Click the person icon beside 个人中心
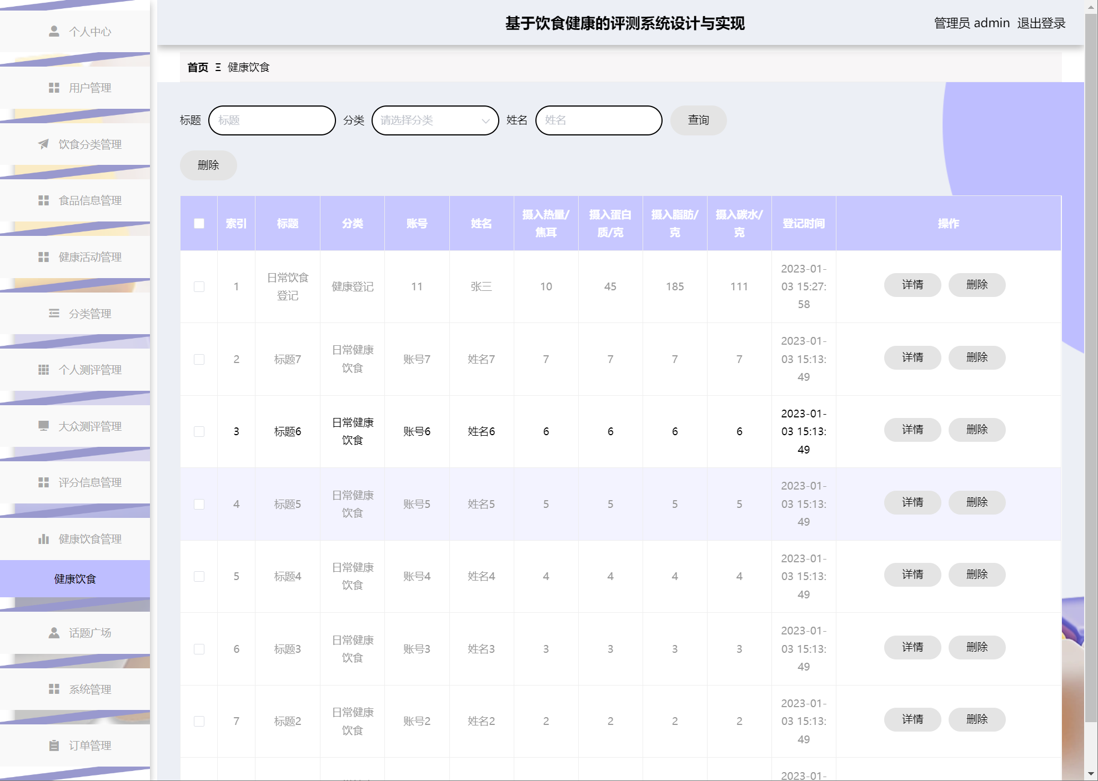The height and width of the screenshot is (781, 1098). pyautogui.click(x=54, y=31)
